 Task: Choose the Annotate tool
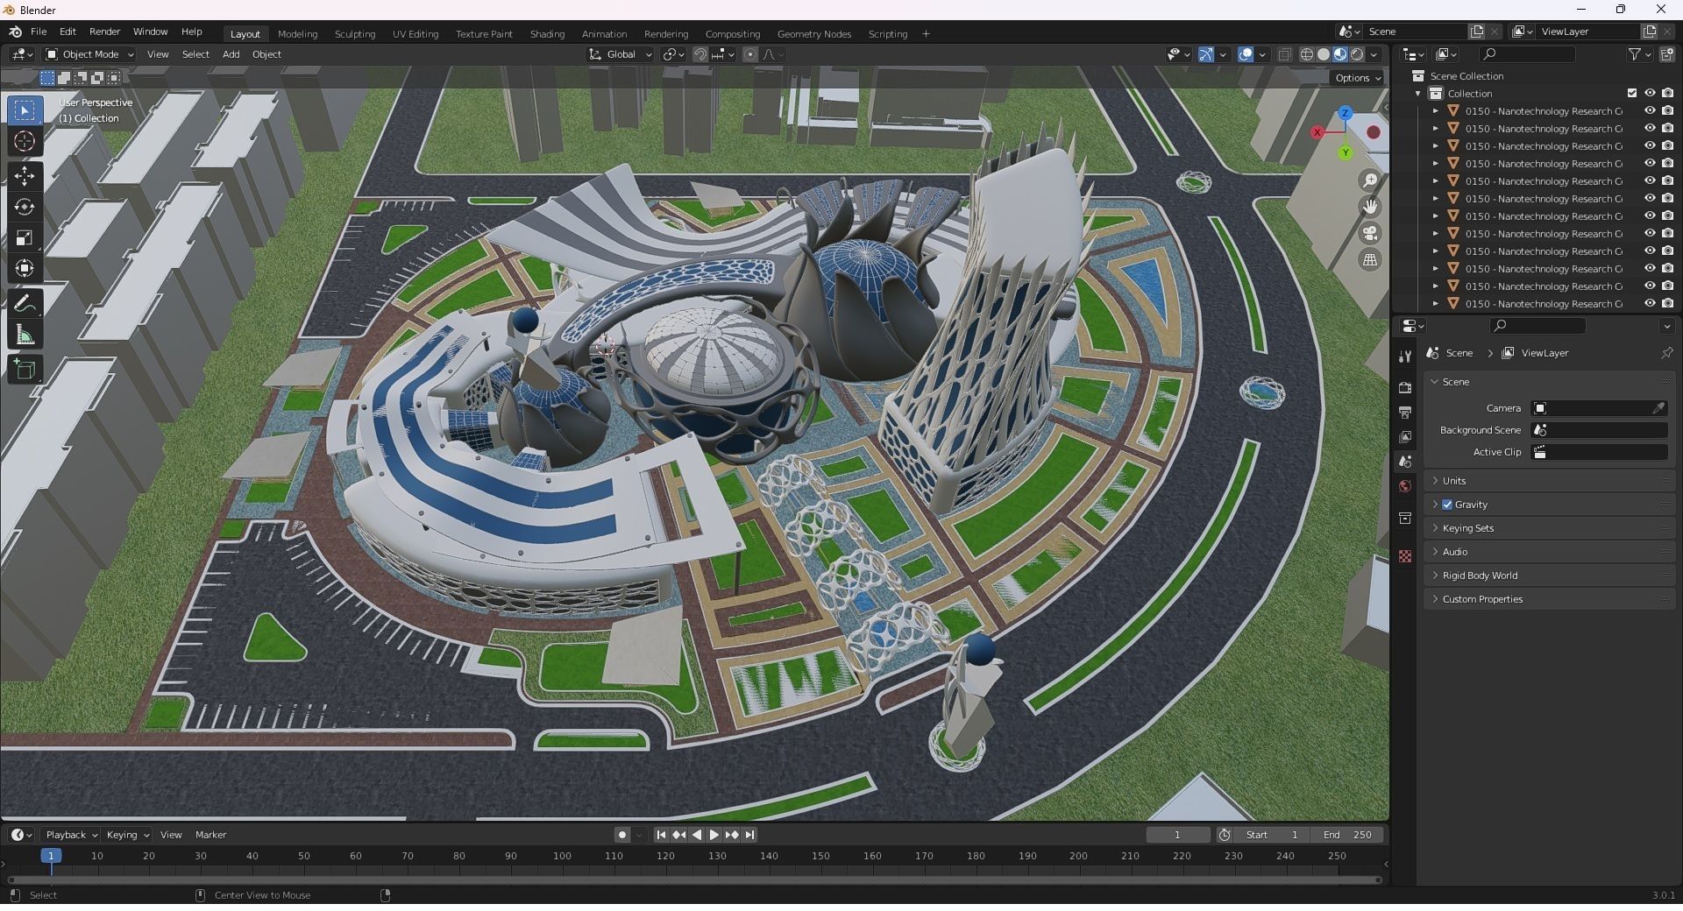click(x=25, y=301)
